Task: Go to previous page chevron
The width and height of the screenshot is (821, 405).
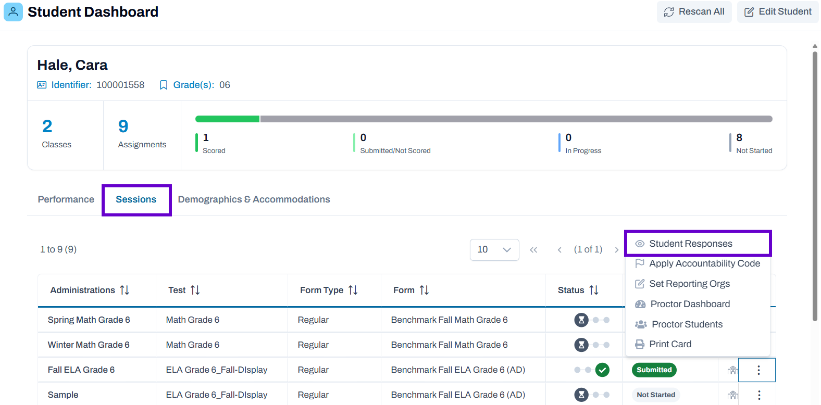Action: 559,250
